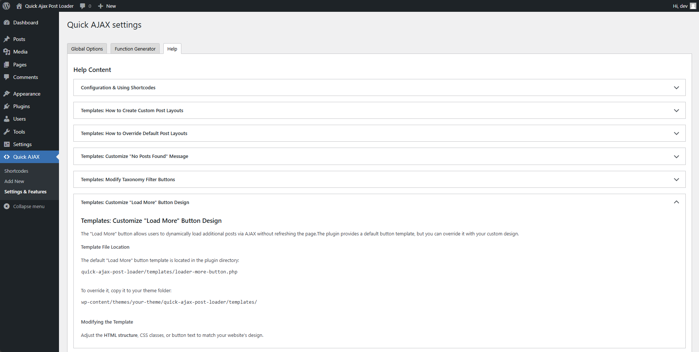
Task: Click the comment count 0 in admin bar
Action: pos(90,6)
